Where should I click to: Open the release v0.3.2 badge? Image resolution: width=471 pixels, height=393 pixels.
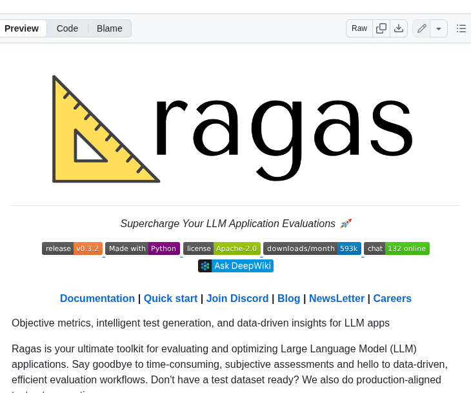(72, 248)
